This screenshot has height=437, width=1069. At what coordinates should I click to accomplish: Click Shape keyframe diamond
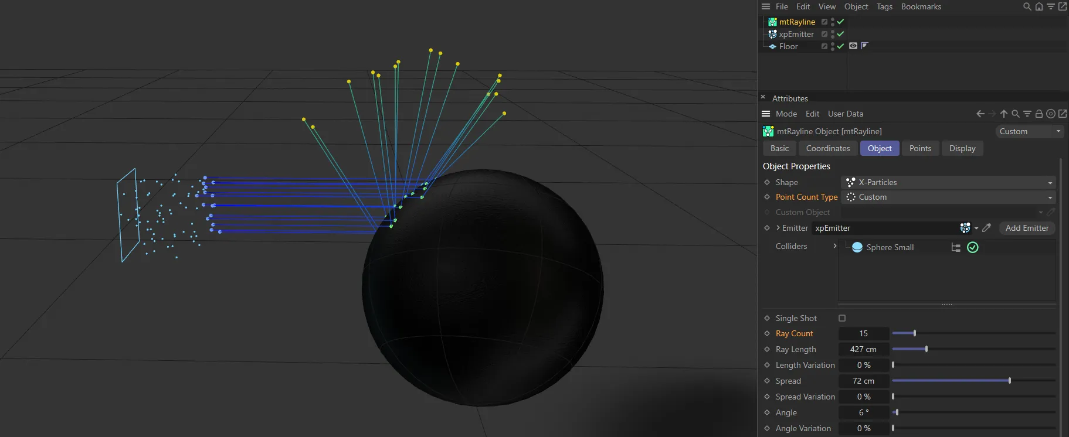(767, 182)
